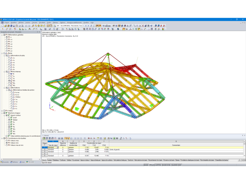Switch to the Matériaux table tab

tap(56, 160)
